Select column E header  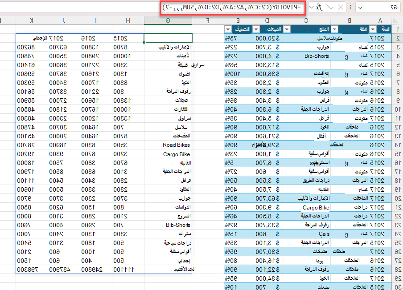(x=238, y=21)
